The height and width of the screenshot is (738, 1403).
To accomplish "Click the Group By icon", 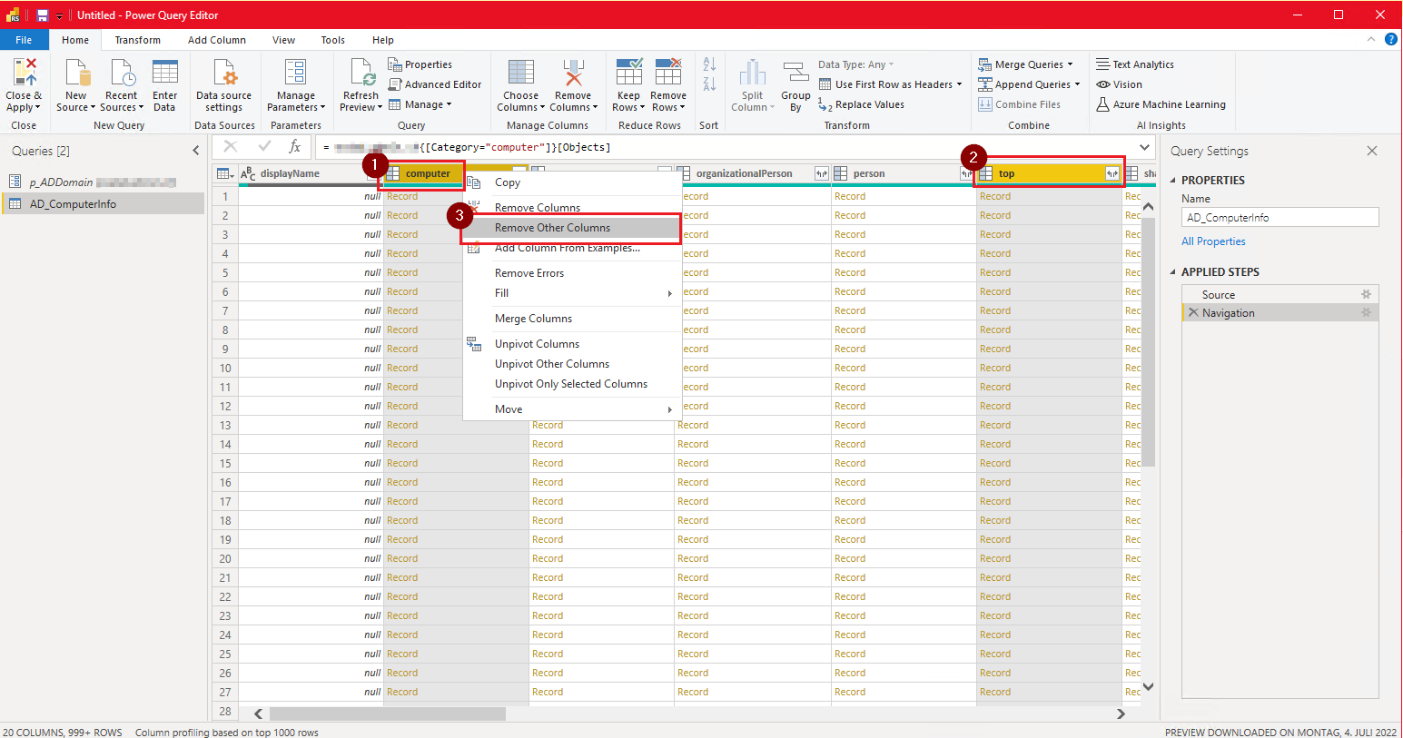I will (795, 73).
